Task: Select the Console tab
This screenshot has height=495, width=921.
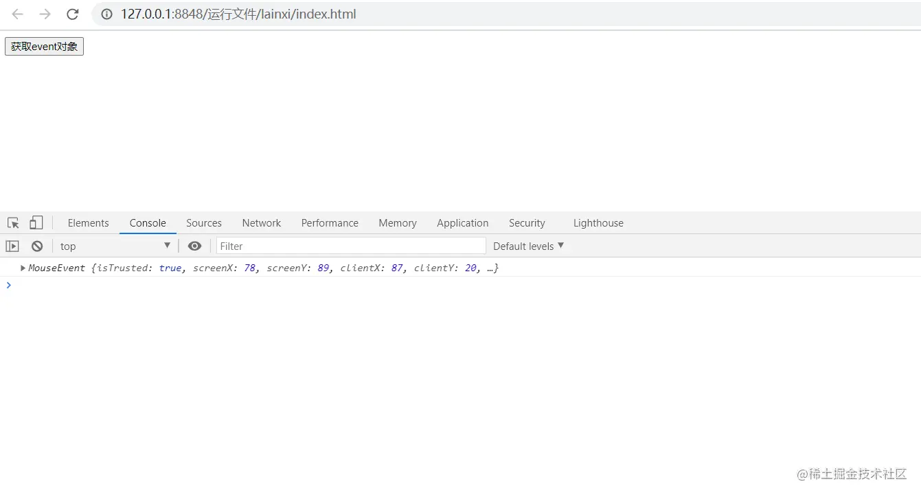Action: tap(148, 223)
